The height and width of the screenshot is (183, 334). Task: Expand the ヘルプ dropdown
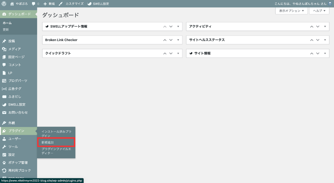[319, 11]
